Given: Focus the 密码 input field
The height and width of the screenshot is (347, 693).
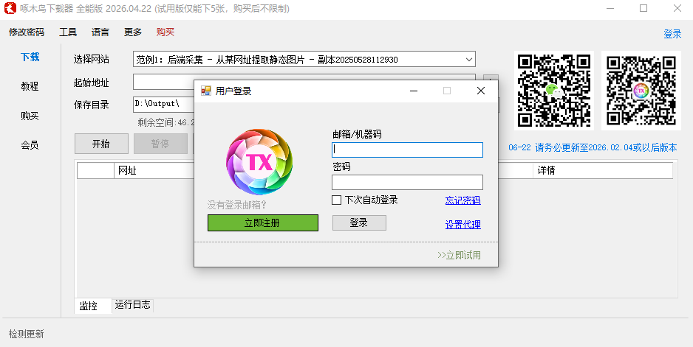Looking at the screenshot, I should (x=408, y=183).
